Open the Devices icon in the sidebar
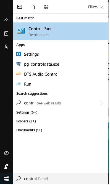Viewport: 110px width, 185px height. click(x=6, y=47)
